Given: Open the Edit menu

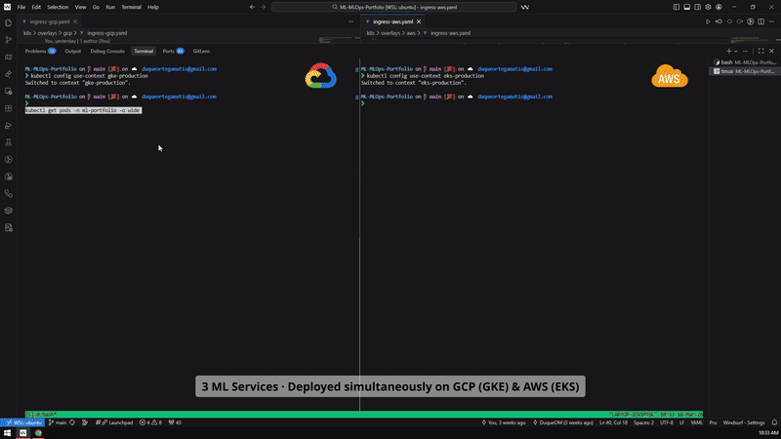Looking at the screenshot, I should [x=36, y=7].
